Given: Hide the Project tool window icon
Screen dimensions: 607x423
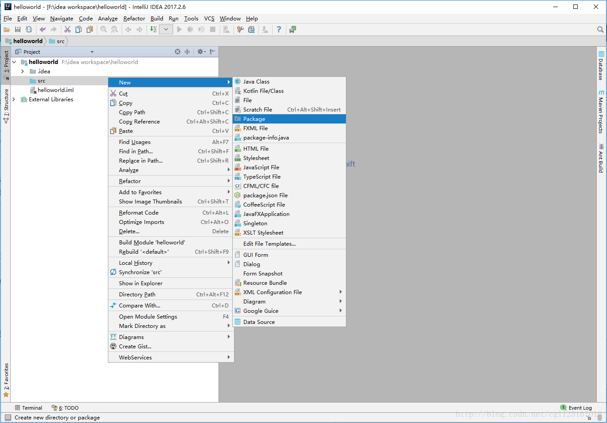Looking at the screenshot, I should (213, 52).
